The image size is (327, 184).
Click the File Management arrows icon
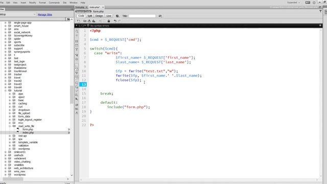point(160,16)
